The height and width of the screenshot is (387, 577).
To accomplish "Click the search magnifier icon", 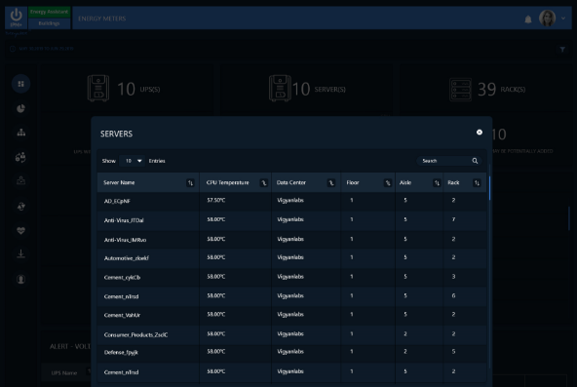I will click(x=475, y=161).
